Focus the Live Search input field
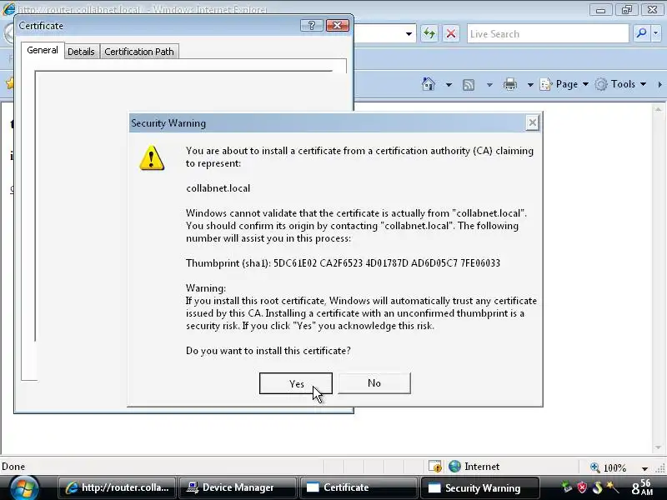This screenshot has width=667, height=500. point(548,33)
